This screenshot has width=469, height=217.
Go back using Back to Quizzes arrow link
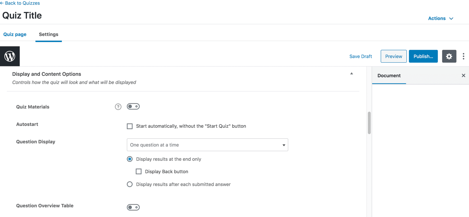point(20,3)
